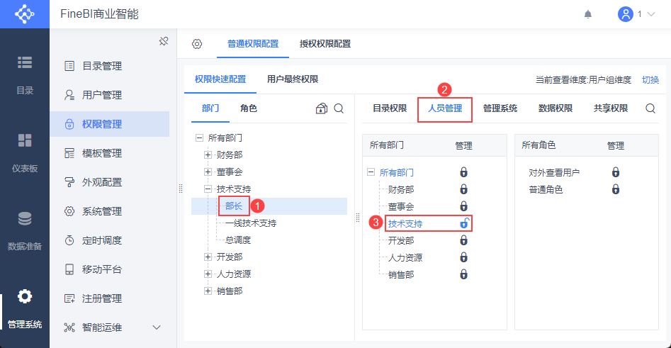Click the search icon beside 角色 tab

point(339,108)
